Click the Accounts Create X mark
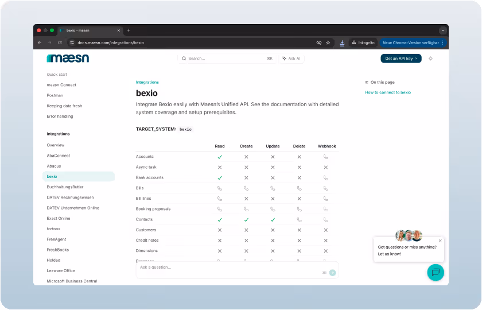This screenshot has height=310, width=482. [x=246, y=157]
